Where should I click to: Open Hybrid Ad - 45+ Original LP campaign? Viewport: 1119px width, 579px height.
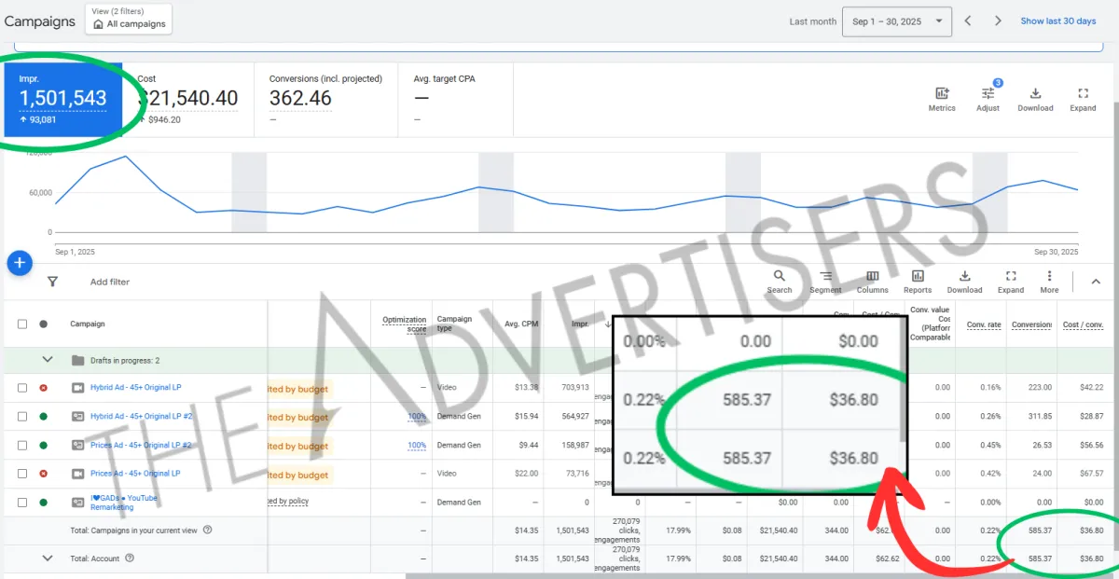tap(135, 388)
